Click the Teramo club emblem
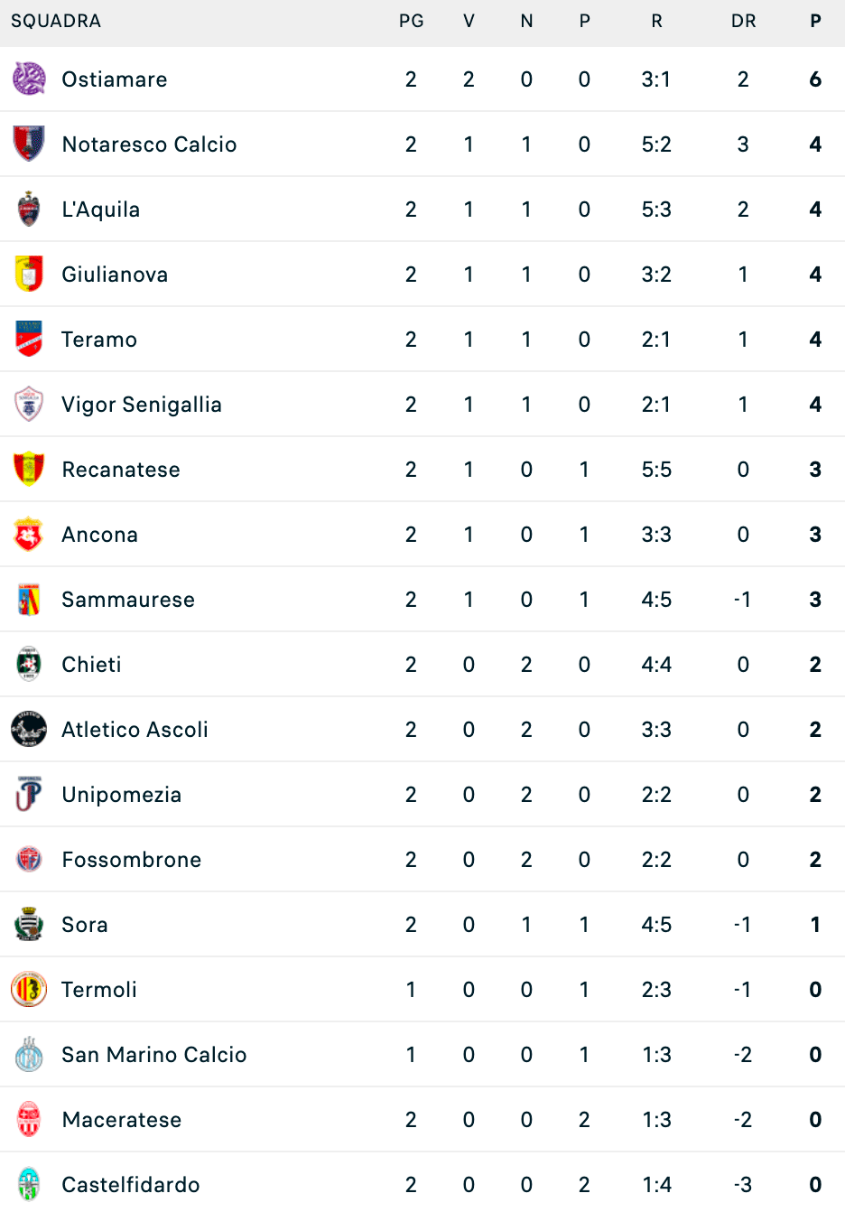This screenshot has height=1212, width=845. coord(29,339)
